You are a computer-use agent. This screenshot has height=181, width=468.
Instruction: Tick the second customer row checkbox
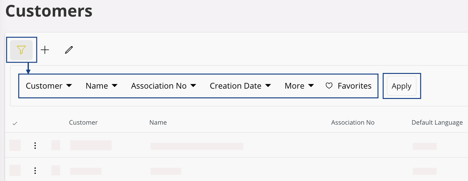coord(15,171)
